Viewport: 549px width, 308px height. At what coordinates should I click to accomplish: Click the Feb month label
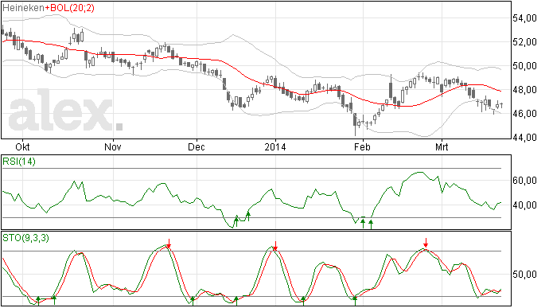[362, 146]
